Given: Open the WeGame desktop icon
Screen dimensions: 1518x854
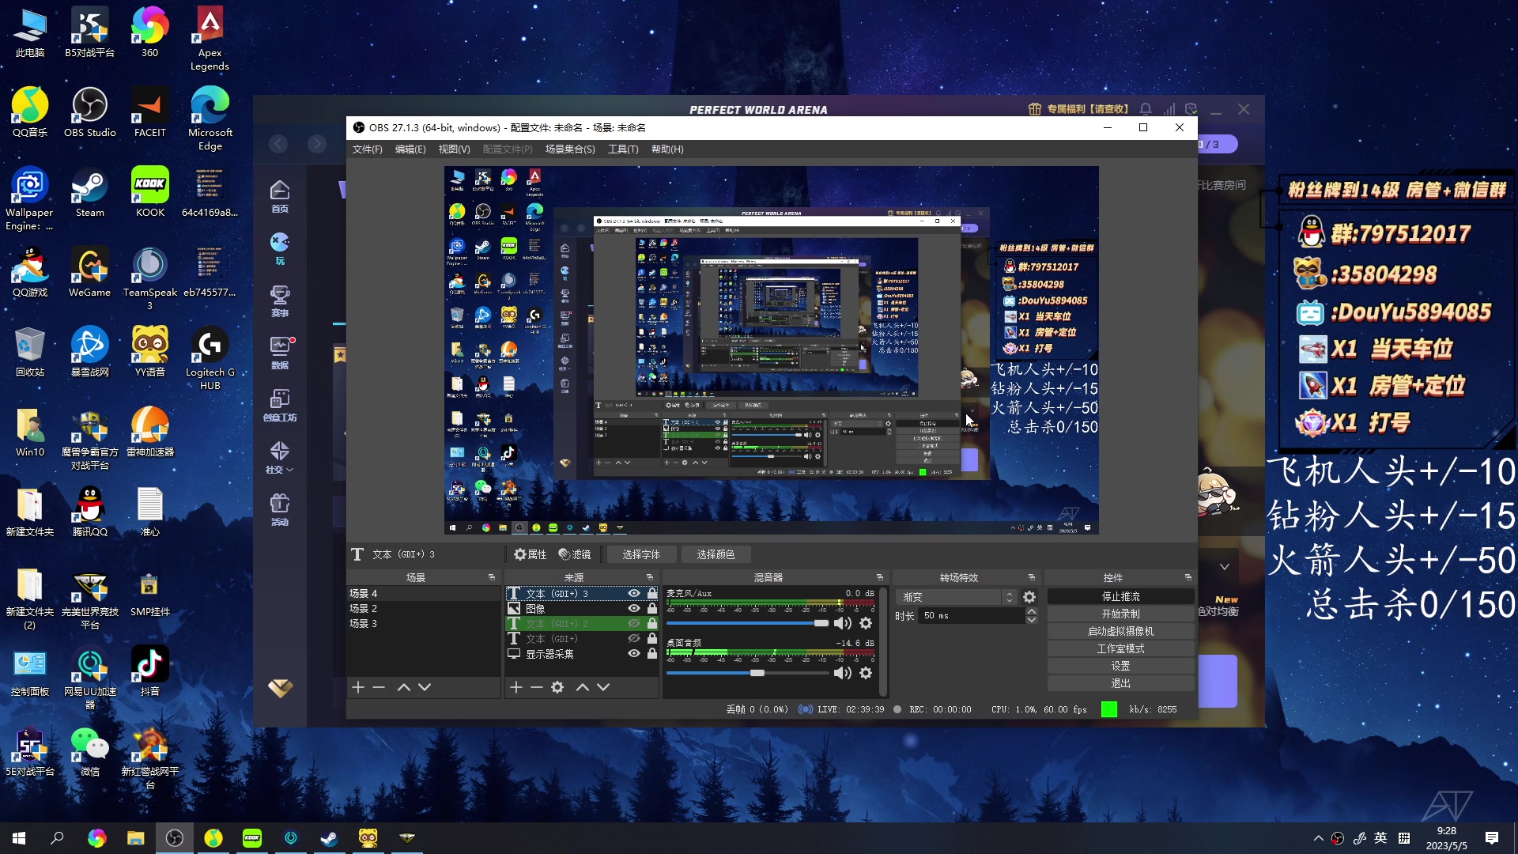Looking at the screenshot, I should (x=90, y=272).
